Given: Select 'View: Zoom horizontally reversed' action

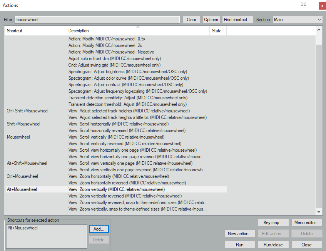Looking at the screenshot, I should [127, 183].
